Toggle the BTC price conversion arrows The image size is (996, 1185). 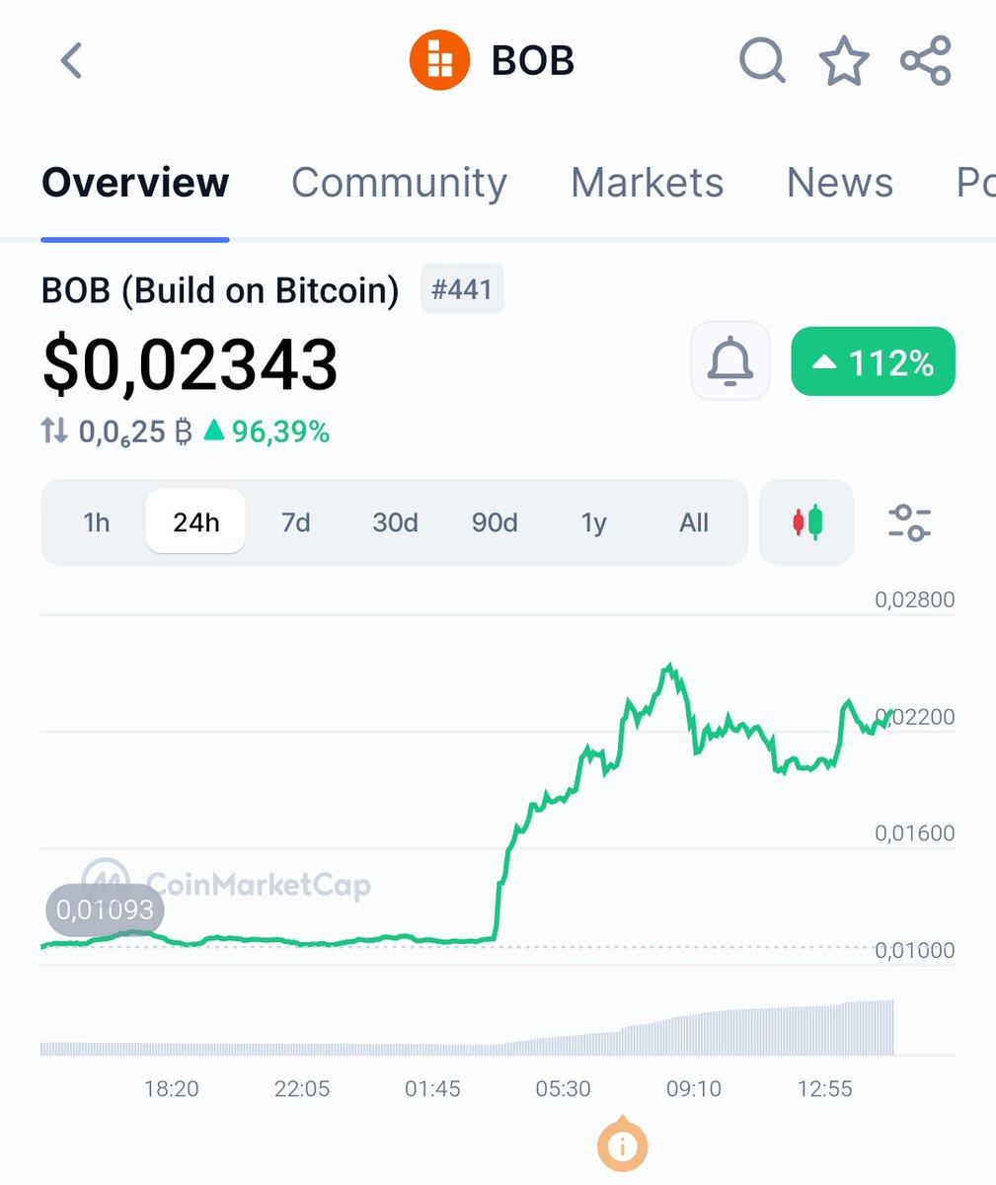tap(54, 432)
